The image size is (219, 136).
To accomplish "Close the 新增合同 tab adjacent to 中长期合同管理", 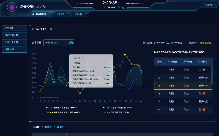I will (x=68, y=13).
